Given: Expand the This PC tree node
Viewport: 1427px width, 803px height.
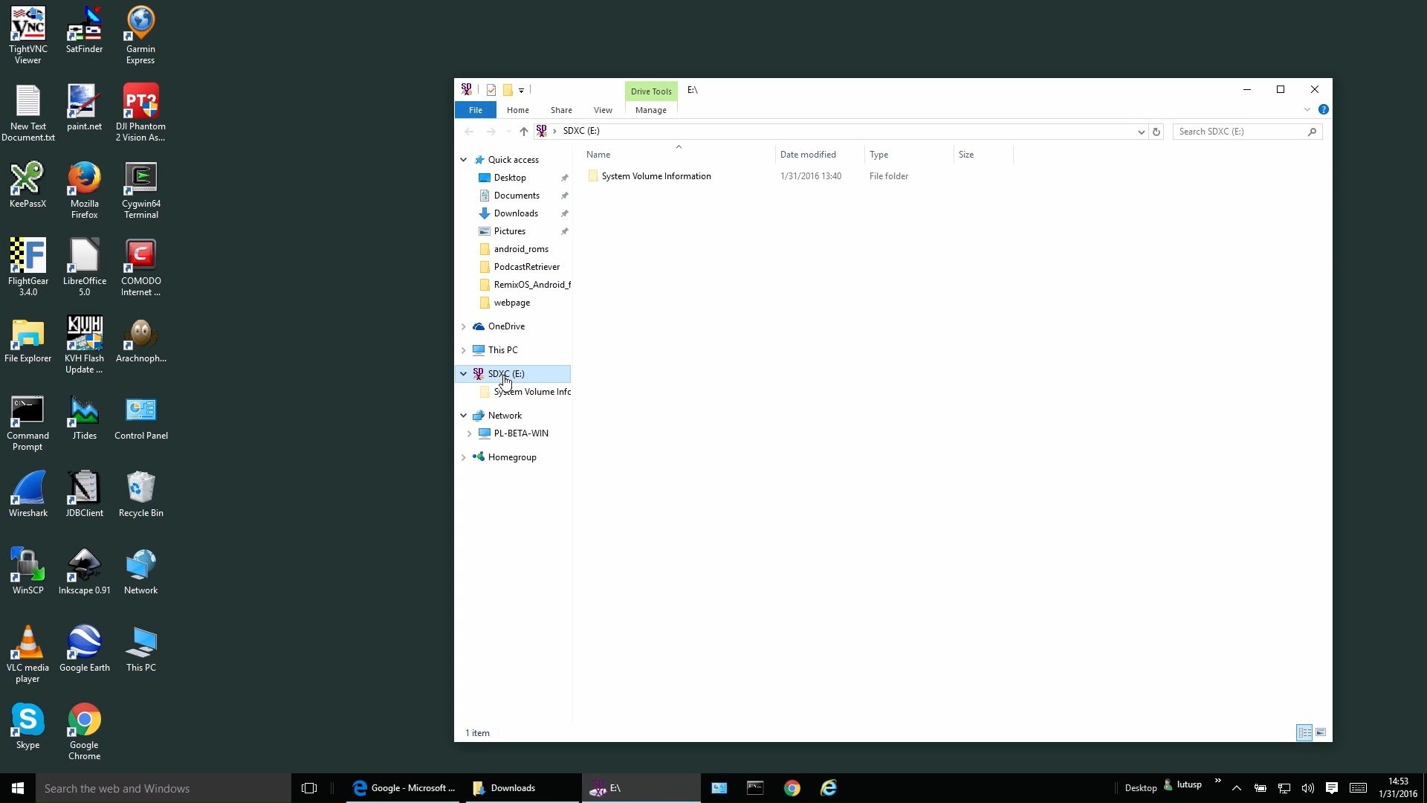Looking at the screenshot, I should coord(464,350).
